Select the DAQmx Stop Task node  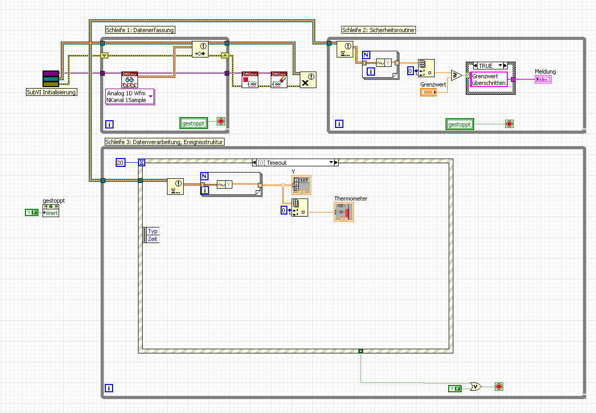coord(250,80)
